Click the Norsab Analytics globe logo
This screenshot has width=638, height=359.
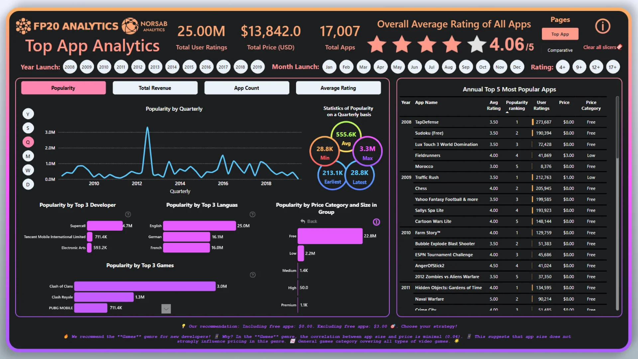[x=130, y=26]
